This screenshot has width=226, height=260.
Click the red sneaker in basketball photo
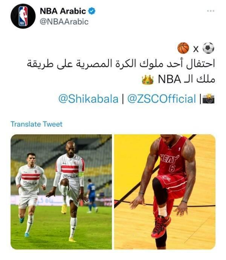(x=161, y=227)
